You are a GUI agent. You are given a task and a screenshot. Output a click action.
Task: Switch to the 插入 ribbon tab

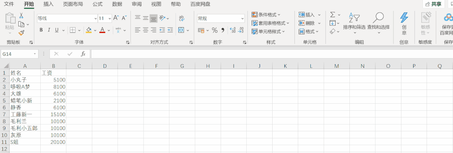[x=48, y=4]
